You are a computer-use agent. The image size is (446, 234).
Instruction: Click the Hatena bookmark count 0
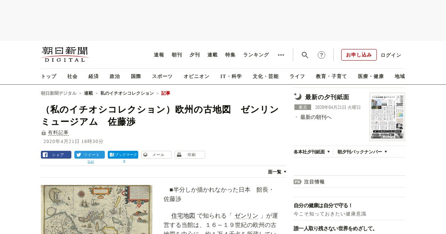click(124, 162)
